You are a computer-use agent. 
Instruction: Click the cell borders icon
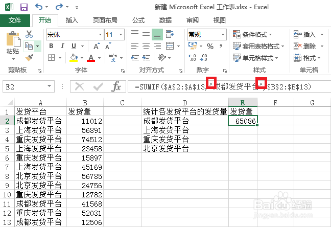[51, 57]
